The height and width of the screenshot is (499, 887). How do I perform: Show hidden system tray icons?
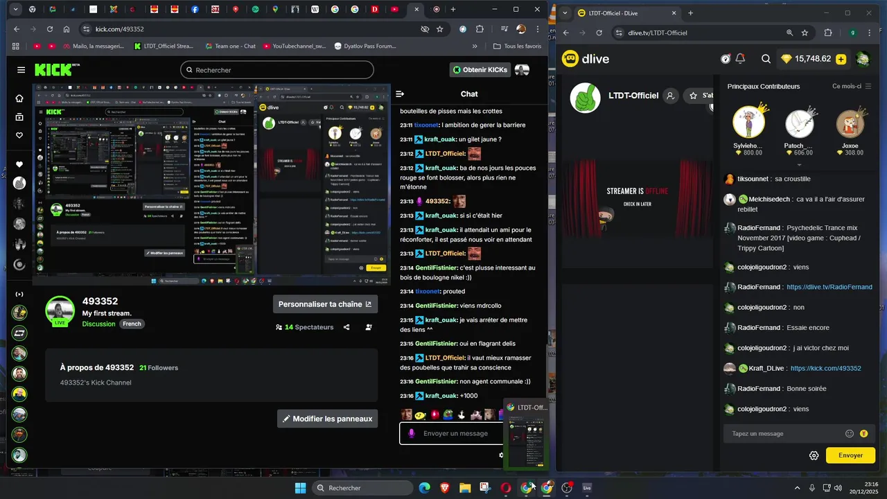click(797, 488)
